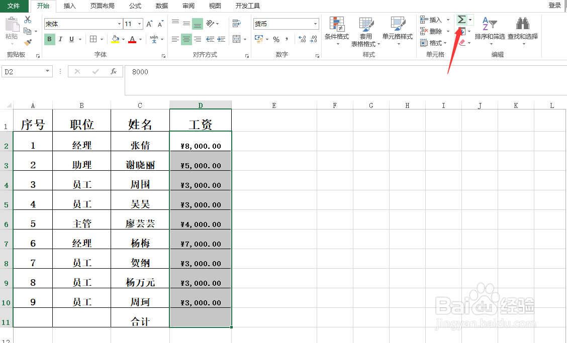Click the Wrap Text icon

click(236, 24)
